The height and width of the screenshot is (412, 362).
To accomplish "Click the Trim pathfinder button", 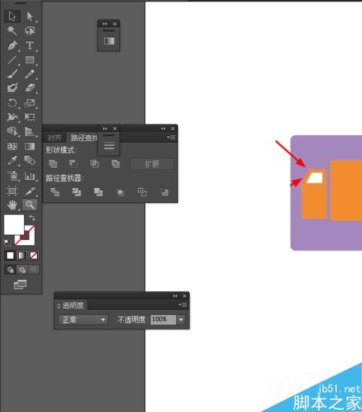I will (x=77, y=192).
